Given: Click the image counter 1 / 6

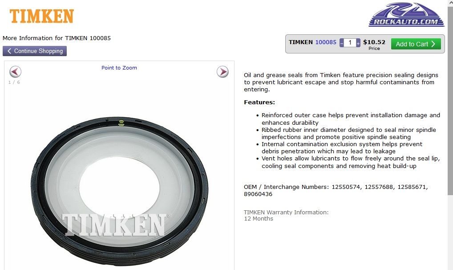Looking at the screenshot, I should (14, 82).
